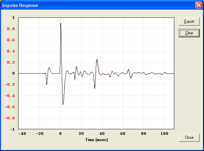Clear the impulse response plot
Image resolution: width=204 pixels, height=151 pixels.
[189, 33]
